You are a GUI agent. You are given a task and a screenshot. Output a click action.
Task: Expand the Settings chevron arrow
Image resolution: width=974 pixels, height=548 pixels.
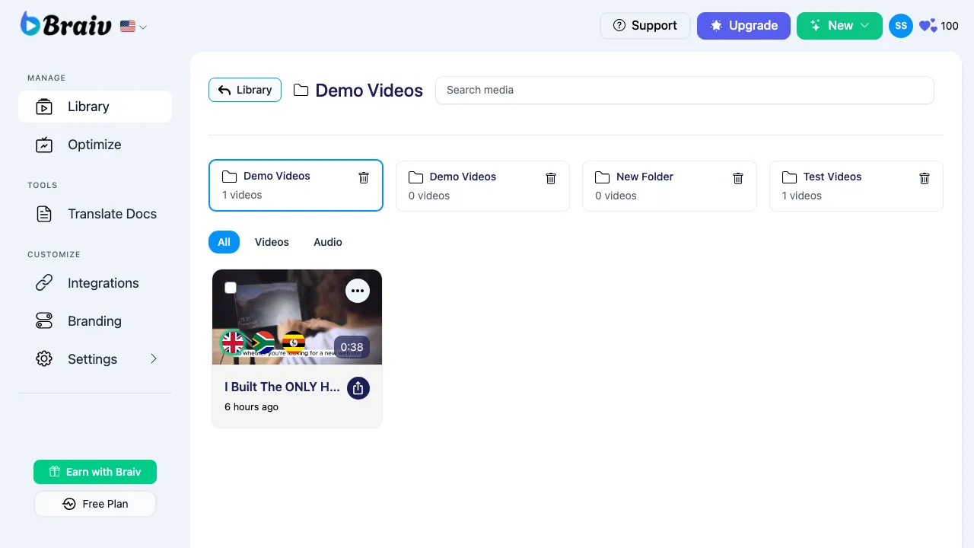coord(154,358)
